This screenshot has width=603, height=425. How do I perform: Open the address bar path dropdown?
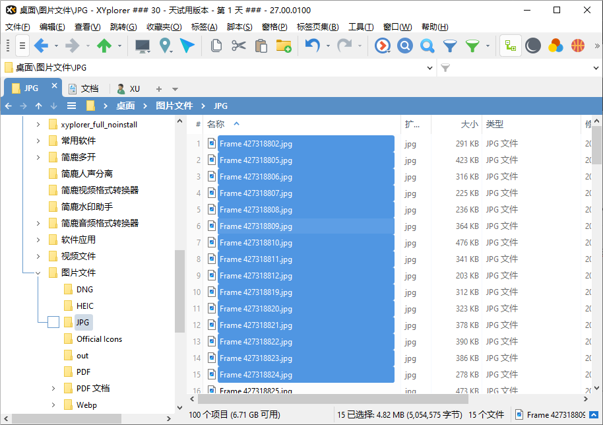coord(429,68)
